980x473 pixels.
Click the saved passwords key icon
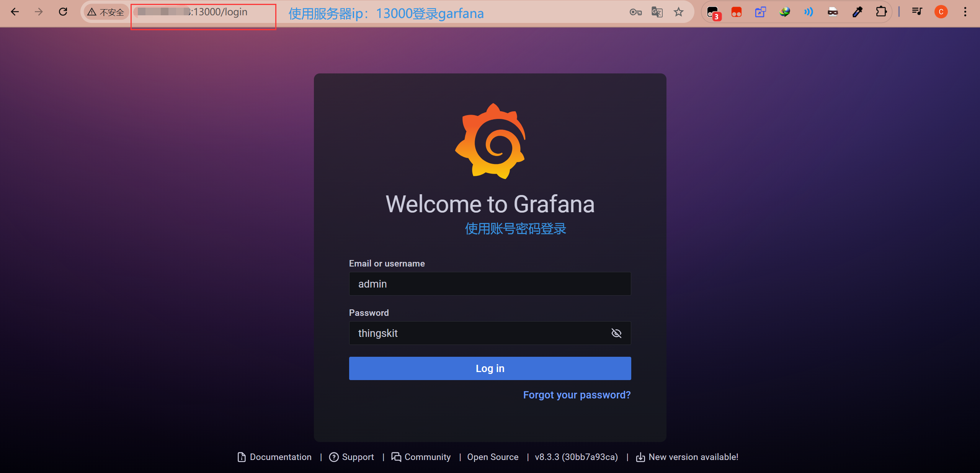tap(635, 12)
